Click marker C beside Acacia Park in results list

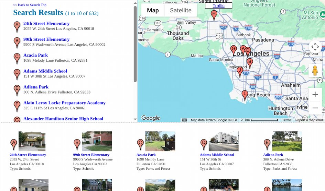tap(17, 59)
